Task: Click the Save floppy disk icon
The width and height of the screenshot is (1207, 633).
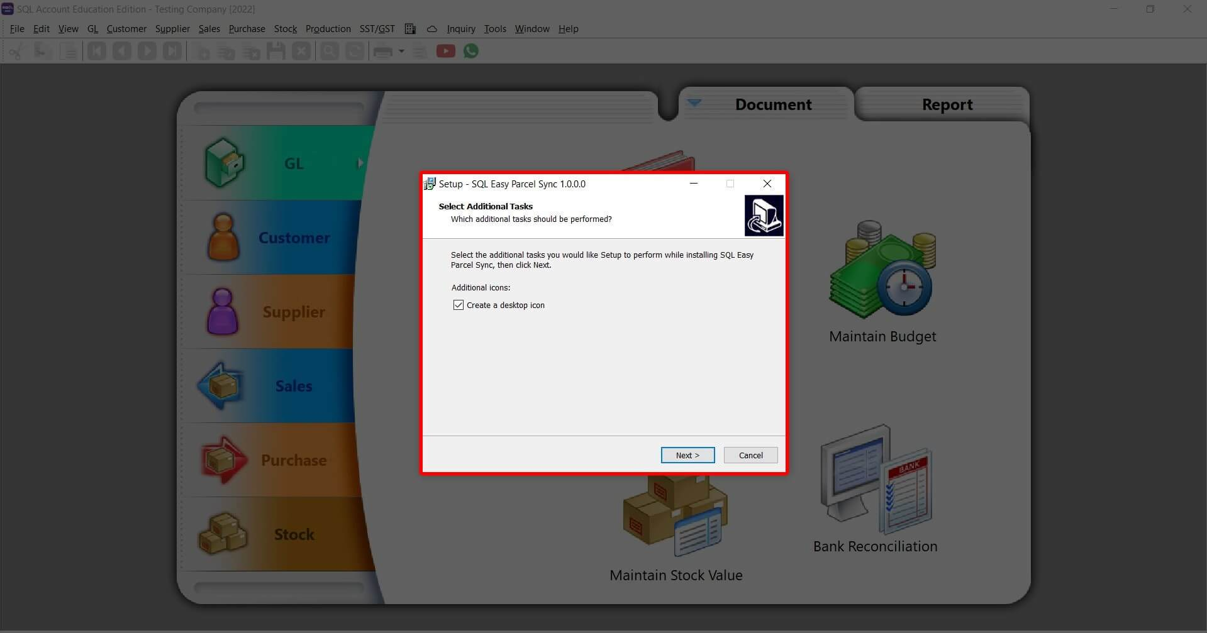Action: click(x=276, y=52)
